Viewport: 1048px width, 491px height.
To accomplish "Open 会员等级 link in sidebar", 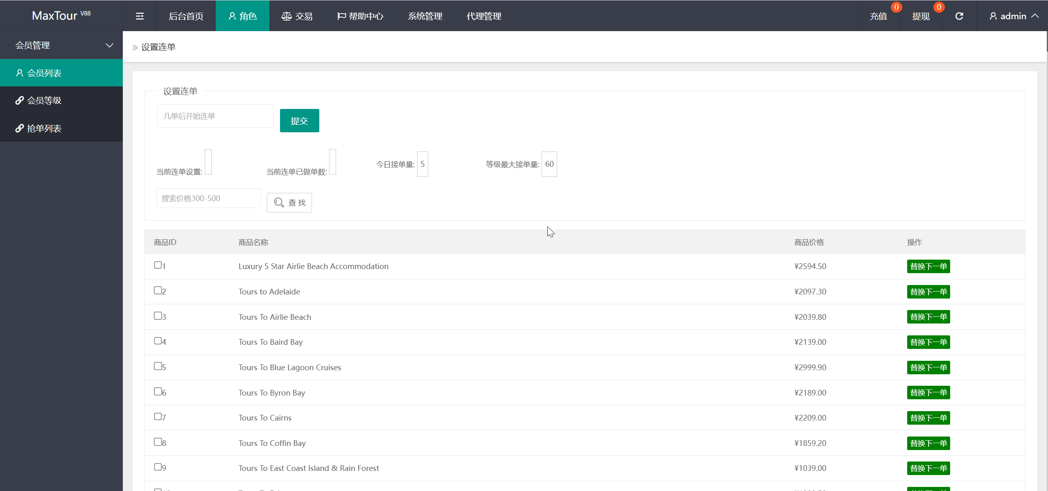I will (44, 100).
